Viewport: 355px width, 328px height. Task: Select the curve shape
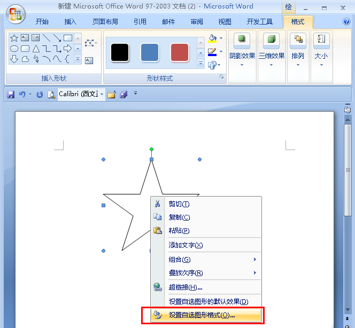pyautogui.click(x=57, y=59)
